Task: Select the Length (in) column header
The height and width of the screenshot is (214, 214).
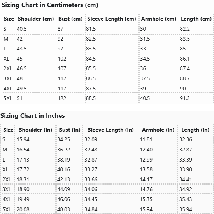Action: click(x=195, y=130)
